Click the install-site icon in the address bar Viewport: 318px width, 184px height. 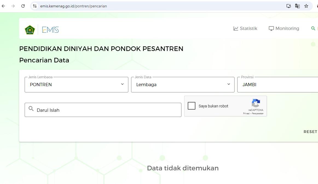[x=288, y=6]
